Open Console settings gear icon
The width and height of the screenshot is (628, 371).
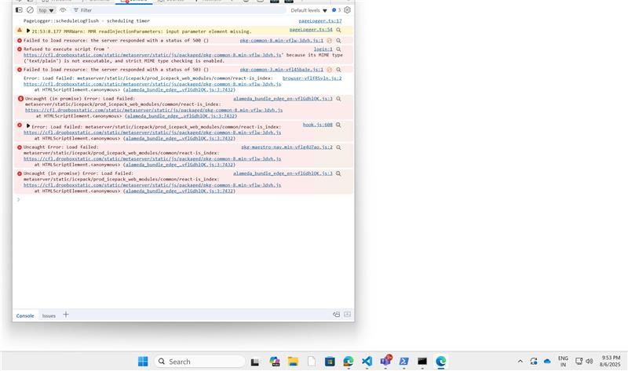(347, 10)
